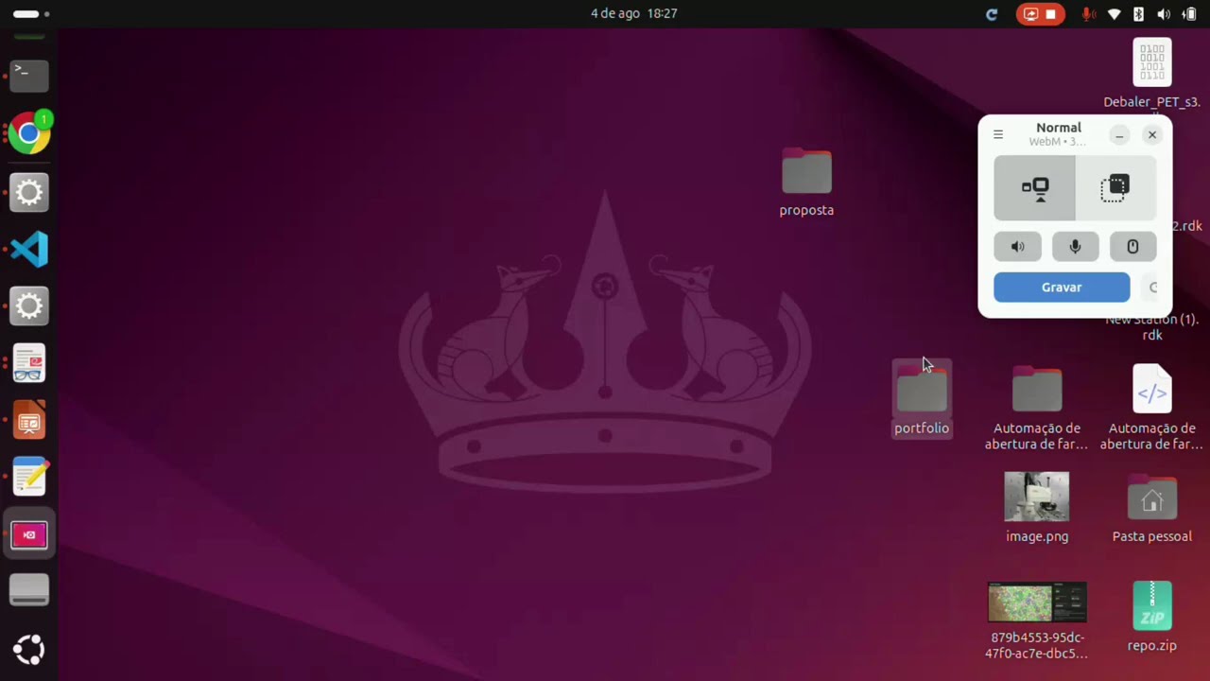Toggle microphone recording in Kooha
The image size is (1210, 681).
(x=1076, y=247)
